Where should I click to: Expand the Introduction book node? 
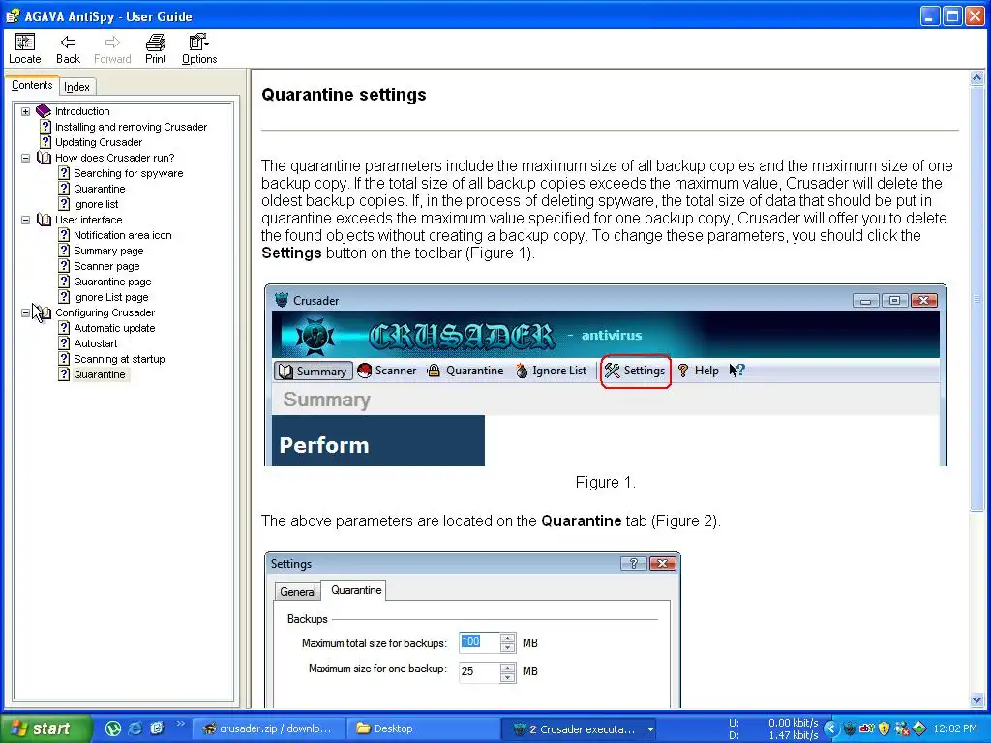(x=25, y=111)
